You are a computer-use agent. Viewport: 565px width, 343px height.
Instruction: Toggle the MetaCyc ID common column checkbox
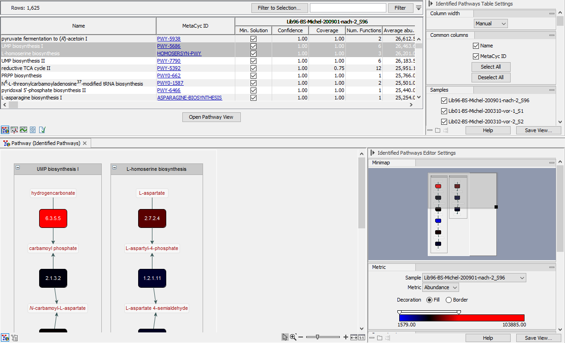[x=476, y=56]
